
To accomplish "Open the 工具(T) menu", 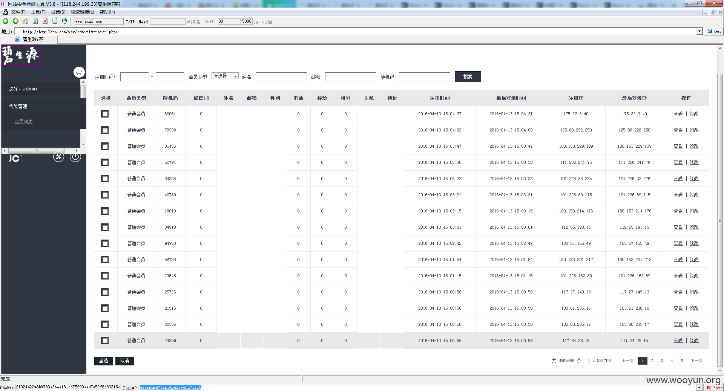I will (x=38, y=12).
